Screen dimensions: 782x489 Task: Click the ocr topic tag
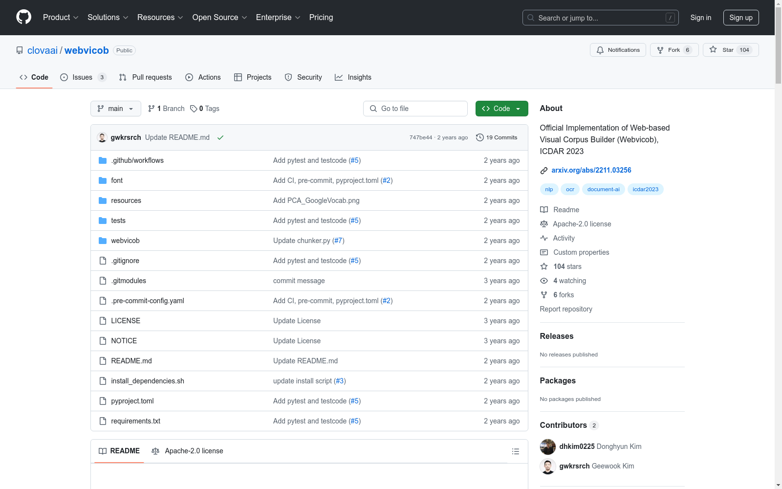pos(570,189)
